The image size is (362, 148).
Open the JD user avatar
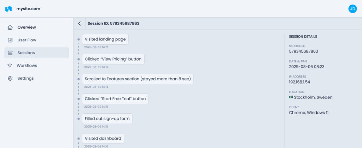pyautogui.click(x=352, y=9)
